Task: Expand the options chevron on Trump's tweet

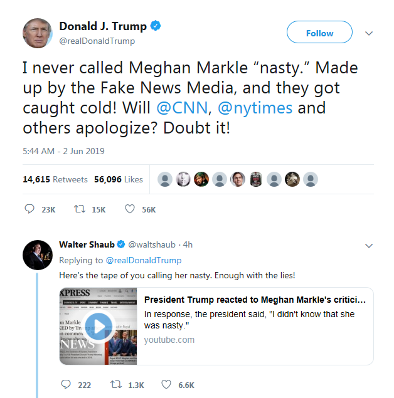Action: click(x=369, y=33)
